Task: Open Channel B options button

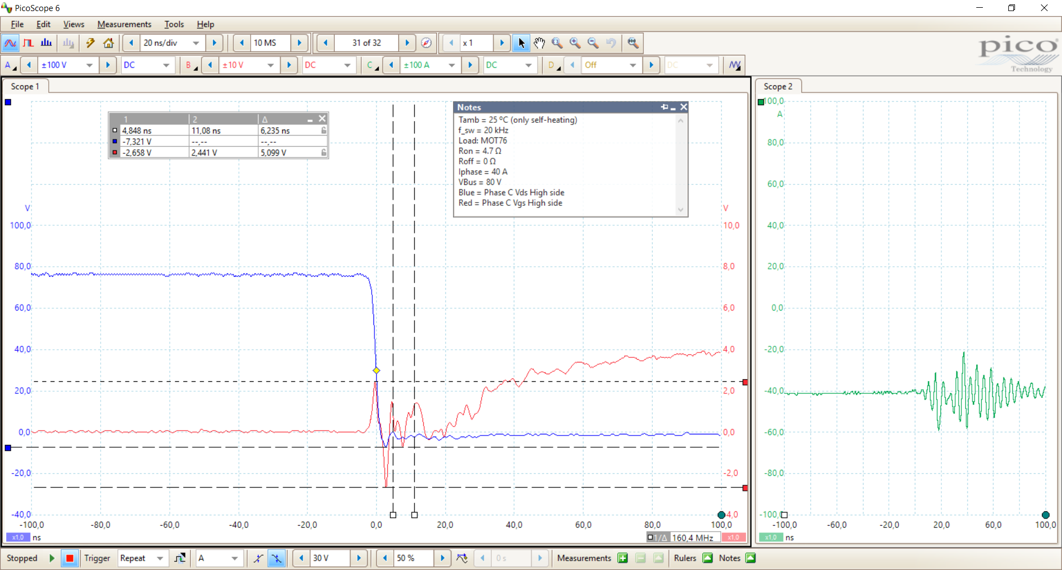Action: tap(191, 65)
